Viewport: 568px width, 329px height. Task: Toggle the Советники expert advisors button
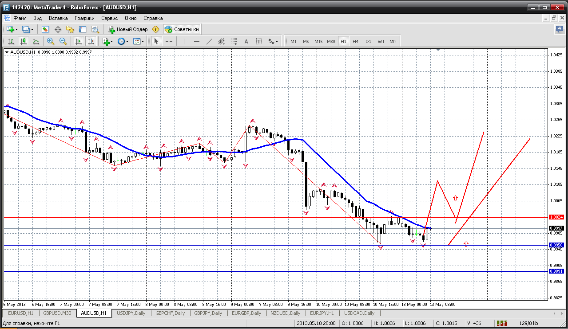pyautogui.click(x=182, y=29)
